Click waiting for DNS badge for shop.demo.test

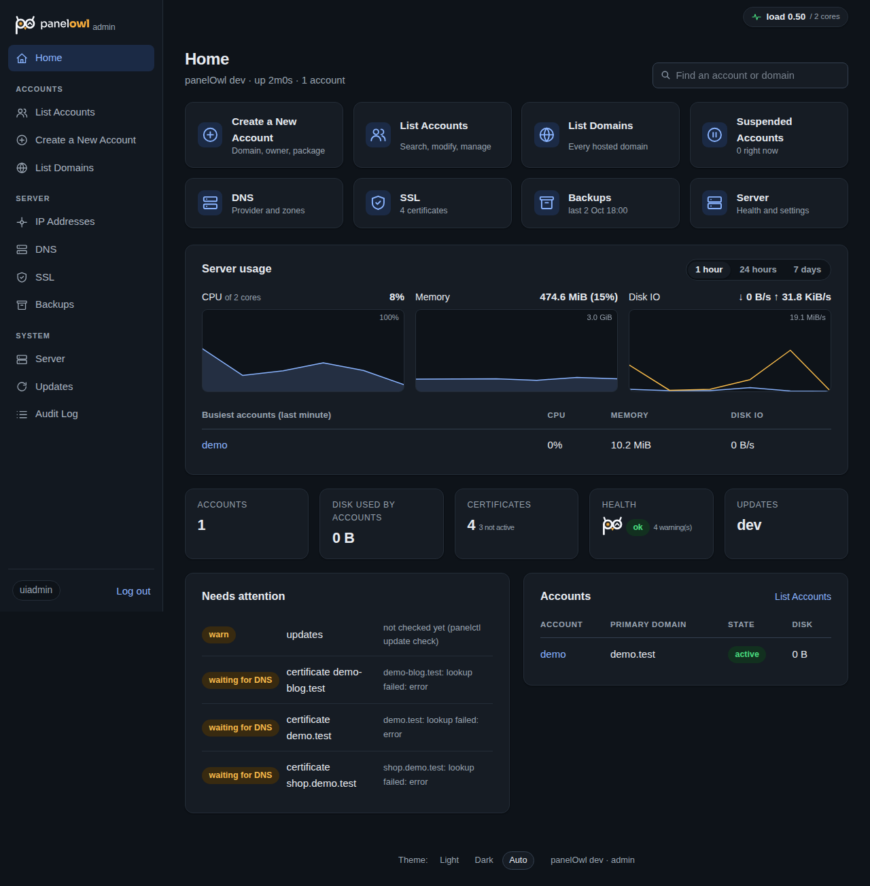pos(240,775)
